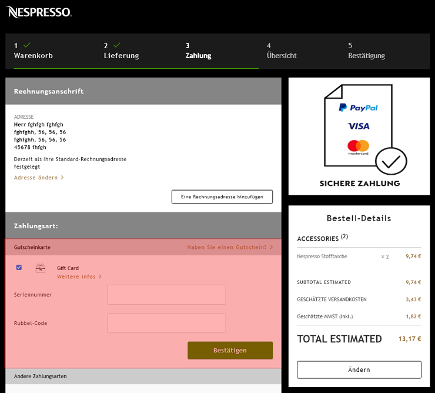This screenshot has height=393, width=435.
Task: Expand the Andere Zahlungsarten section
Action: click(143, 377)
